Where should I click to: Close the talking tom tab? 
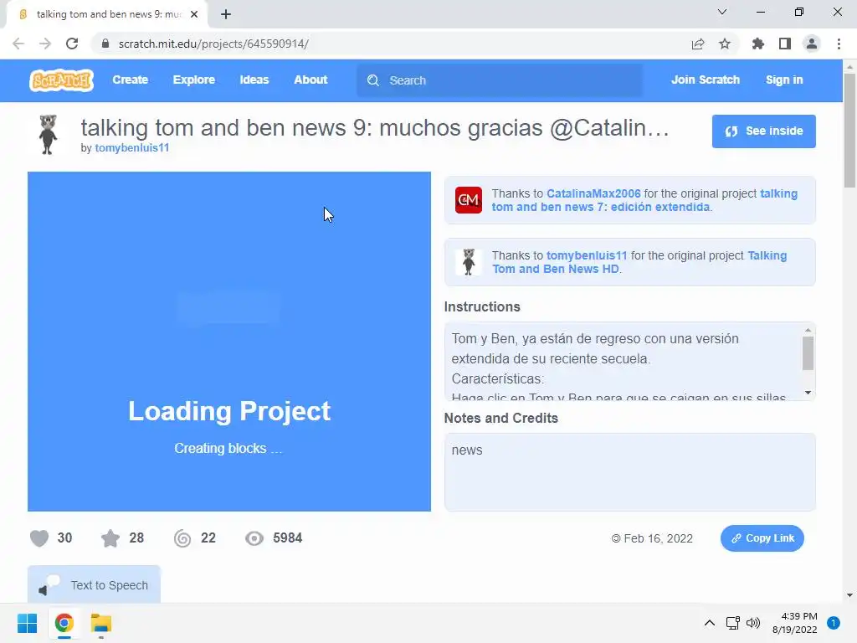coord(194,14)
